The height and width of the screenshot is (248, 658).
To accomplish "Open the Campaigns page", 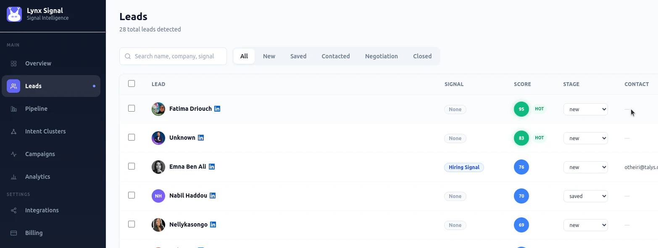I will click(51, 154).
